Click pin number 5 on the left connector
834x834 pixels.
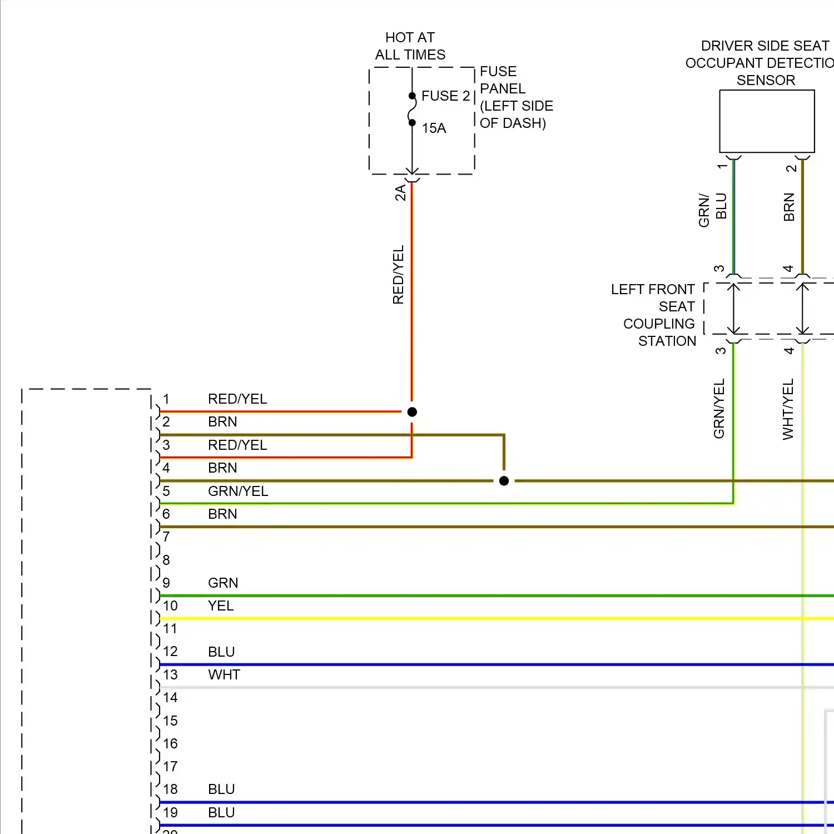166,492
